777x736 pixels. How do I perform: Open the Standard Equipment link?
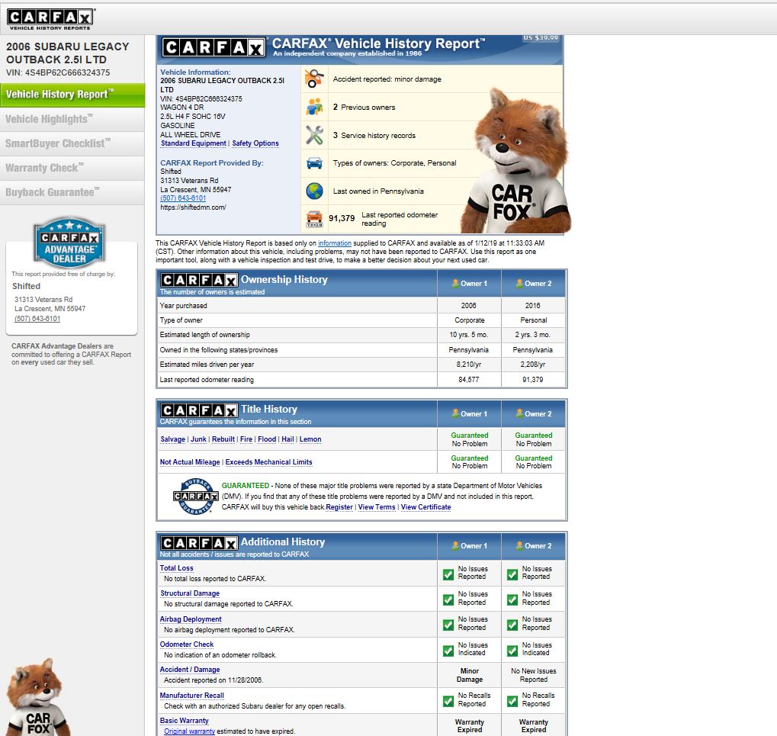[193, 143]
